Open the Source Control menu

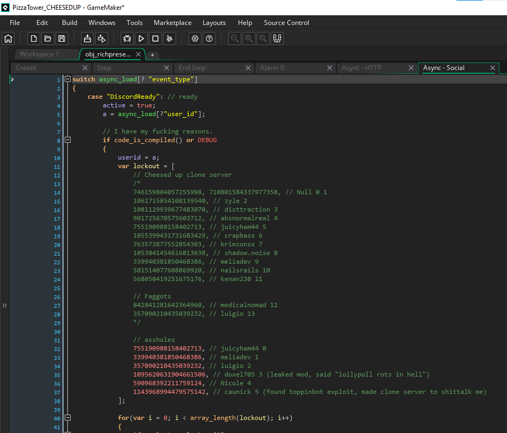[x=286, y=23]
